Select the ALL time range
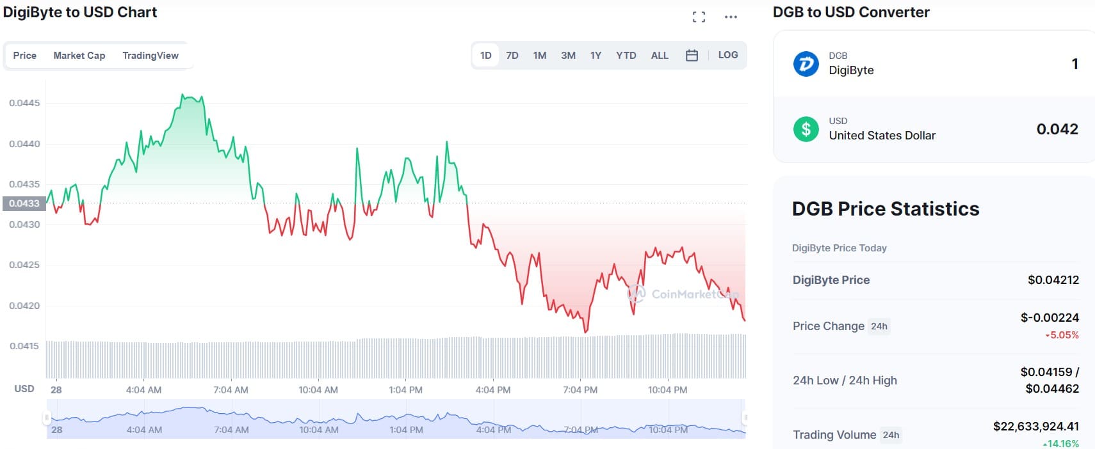Screen dimensions: 1095x449 pos(660,56)
